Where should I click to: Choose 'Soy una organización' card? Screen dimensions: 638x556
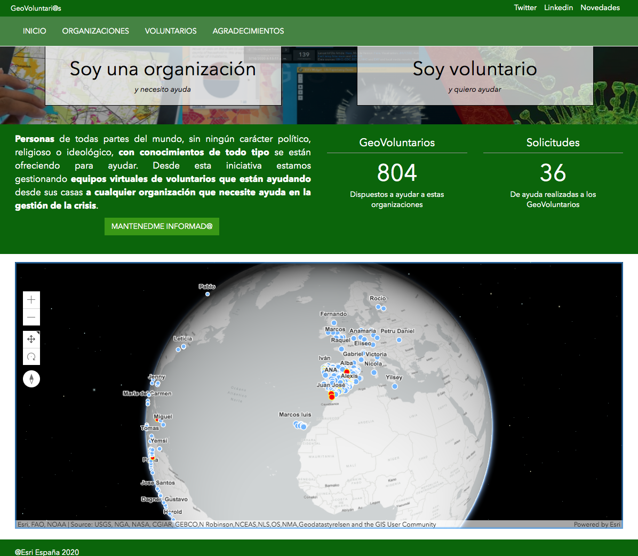pyautogui.click(x=163, y=76)
